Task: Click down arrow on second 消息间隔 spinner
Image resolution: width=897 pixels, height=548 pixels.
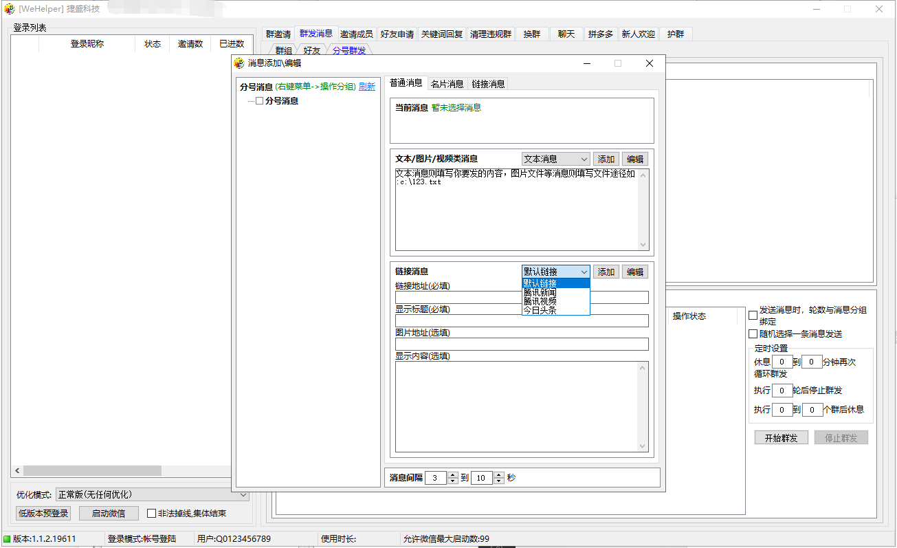Action: point(499,481)
